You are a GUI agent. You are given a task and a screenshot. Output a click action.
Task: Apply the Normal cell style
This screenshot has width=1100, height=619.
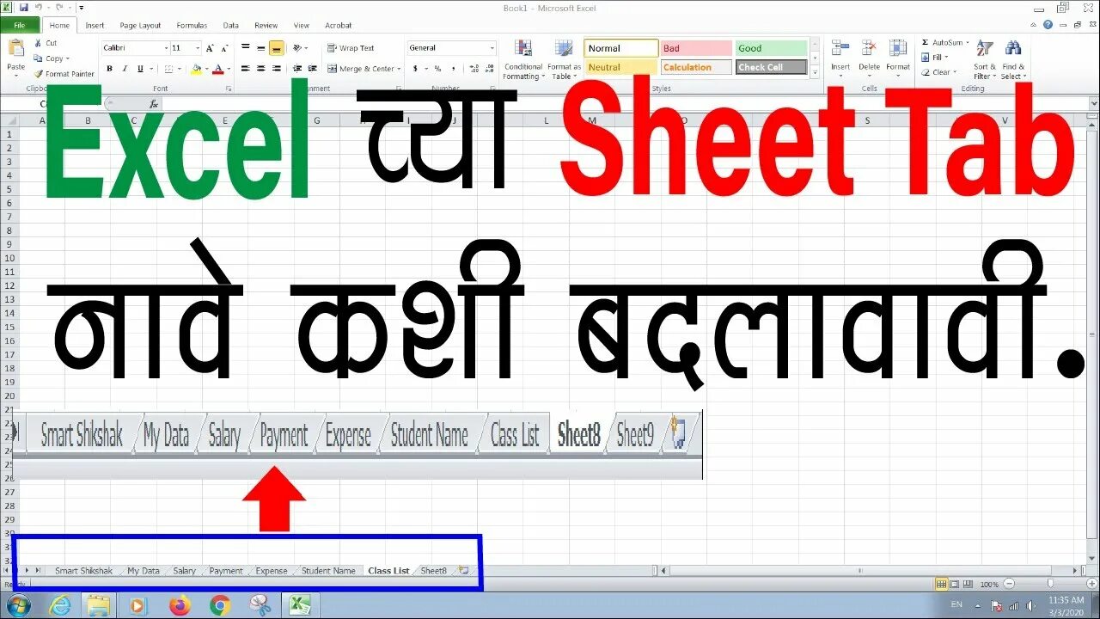[621, 48]
